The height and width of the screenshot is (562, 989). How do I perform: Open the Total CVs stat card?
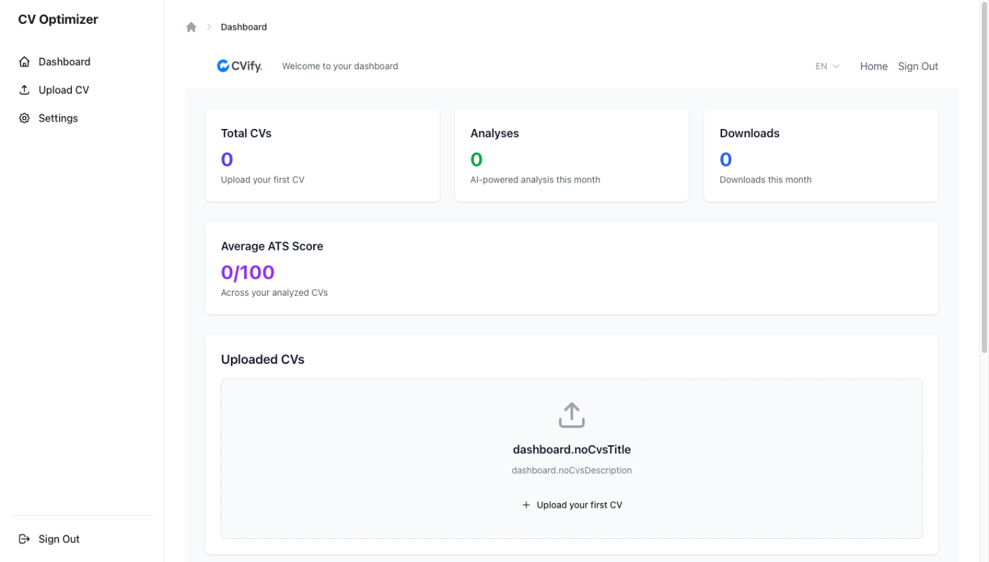tap(322, 155)
